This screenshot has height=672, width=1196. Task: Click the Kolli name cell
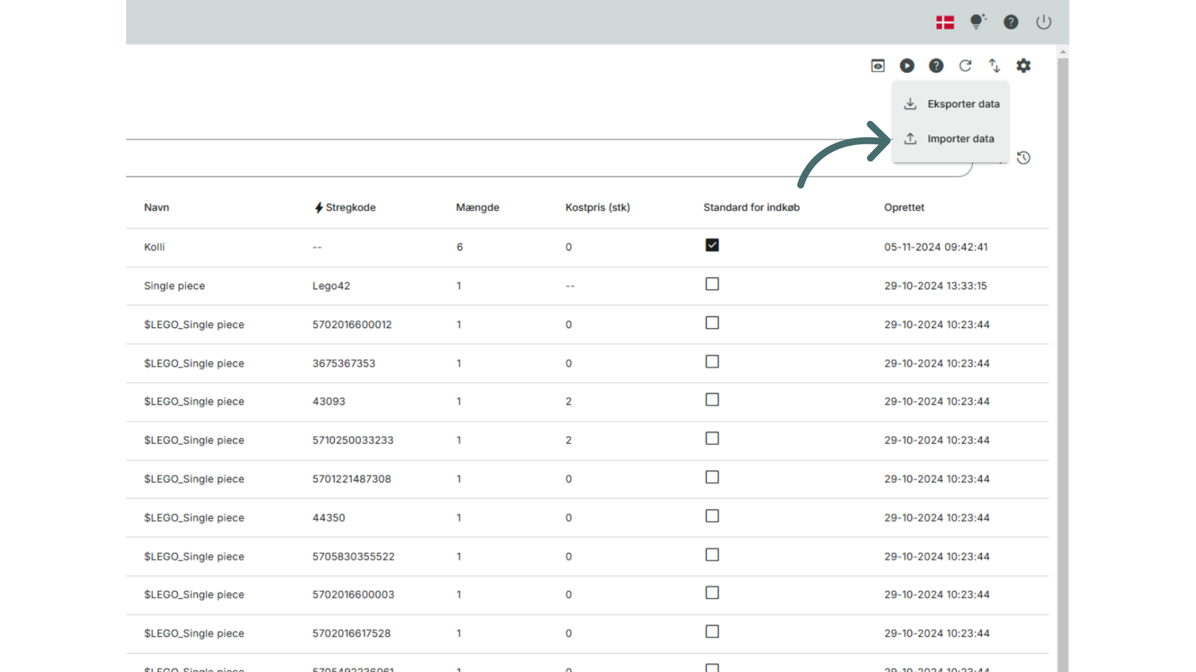click(154, 247)
